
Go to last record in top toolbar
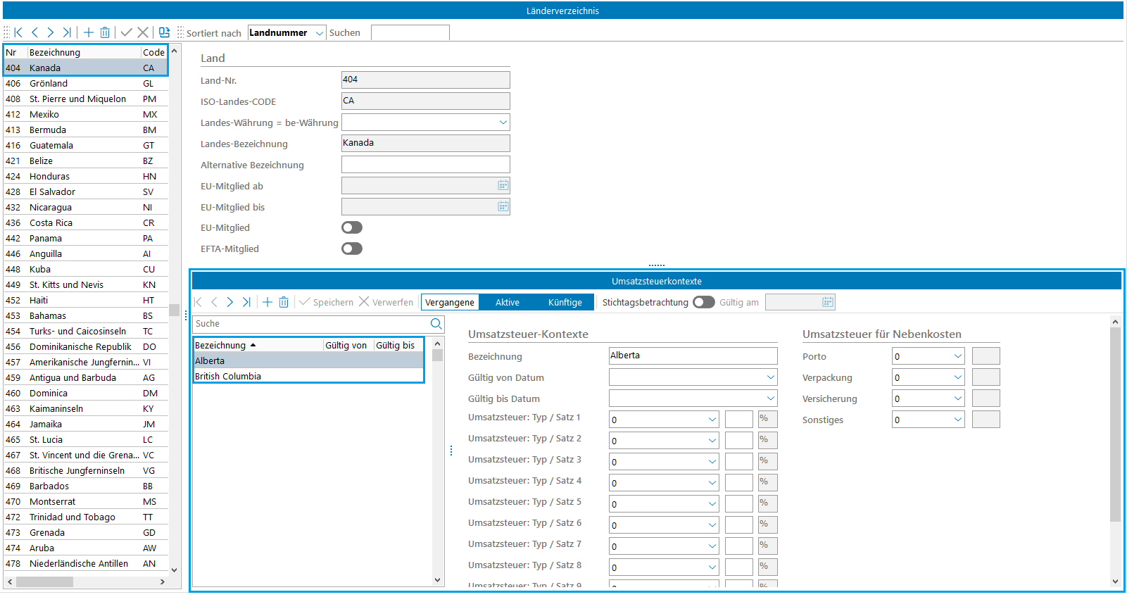tap(67, 32)
